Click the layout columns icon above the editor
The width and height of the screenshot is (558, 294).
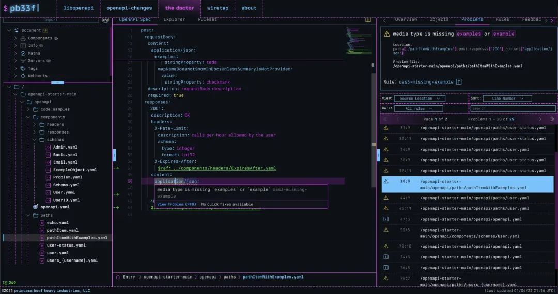[x=368, y=20]
